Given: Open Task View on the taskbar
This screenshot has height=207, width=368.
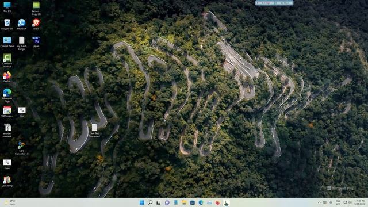Looking at the screenshot, I should 159,202.
